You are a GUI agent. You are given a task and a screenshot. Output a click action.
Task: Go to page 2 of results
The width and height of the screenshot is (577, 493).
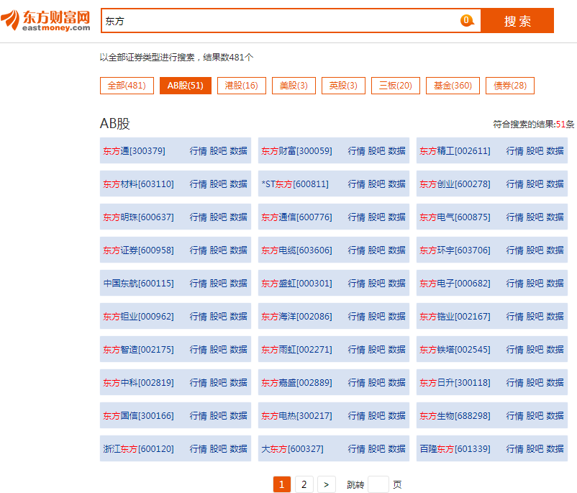click(304, 484)
